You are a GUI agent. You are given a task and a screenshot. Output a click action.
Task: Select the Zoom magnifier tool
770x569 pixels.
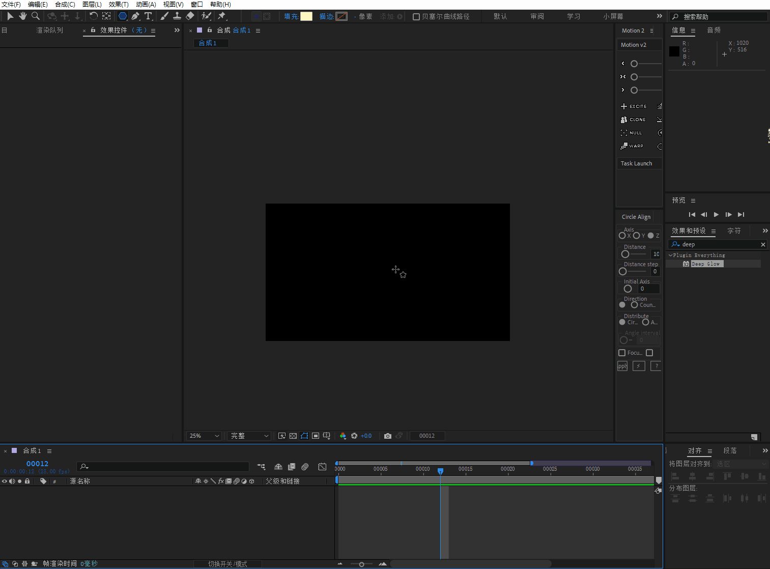coord(36,16)
